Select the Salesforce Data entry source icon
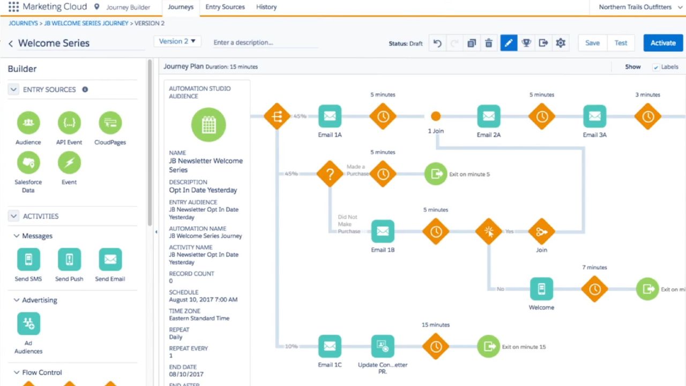Image resolution: width=686 pixels, height=386 pixels. click(x=28, y=162)
